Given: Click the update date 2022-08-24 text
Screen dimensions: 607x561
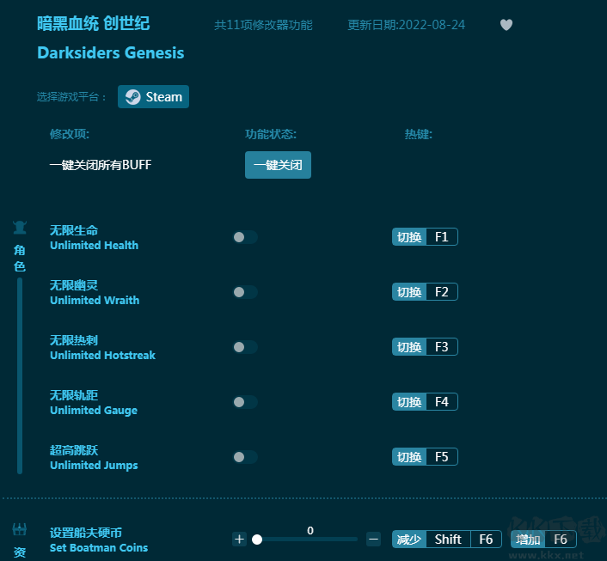Looking at the screenshot, I should (x=406, y=25).
